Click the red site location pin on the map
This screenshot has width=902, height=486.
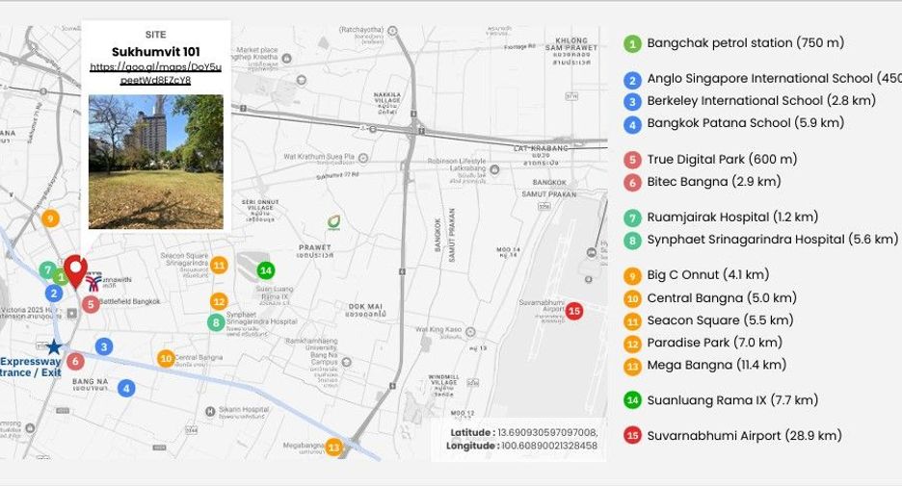point(75,271)
